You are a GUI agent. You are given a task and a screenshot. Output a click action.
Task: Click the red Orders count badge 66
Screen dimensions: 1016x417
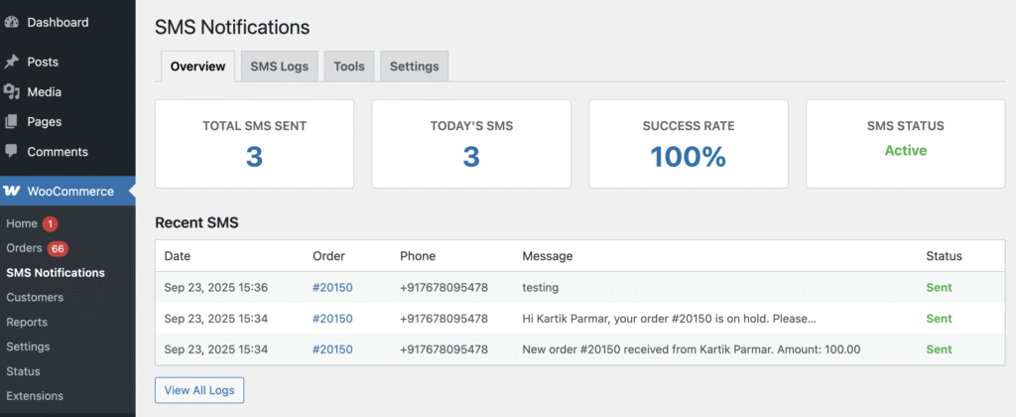point(58,248)
